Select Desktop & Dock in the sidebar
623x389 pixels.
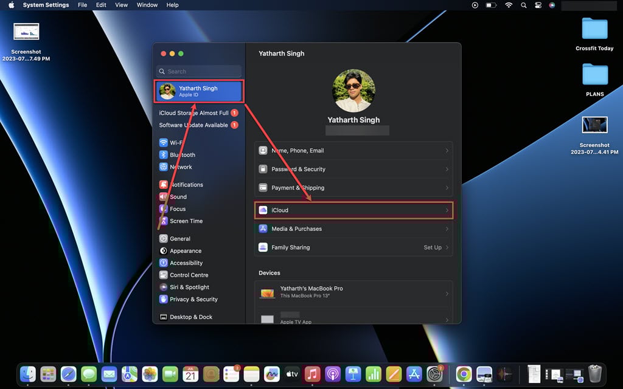pos(186,317)
